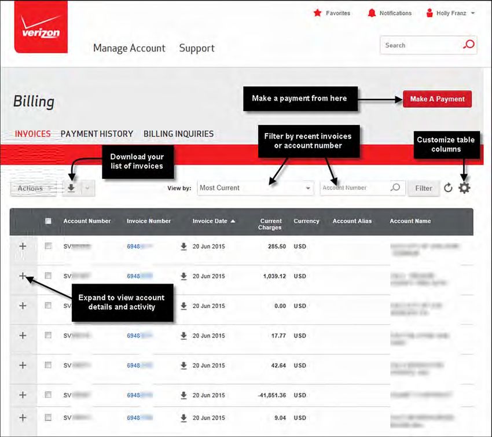Click the magnifier icon in the Account Number field
This screenshot has width=492, height=437.
pyautogui.click(x=396, y=188)
